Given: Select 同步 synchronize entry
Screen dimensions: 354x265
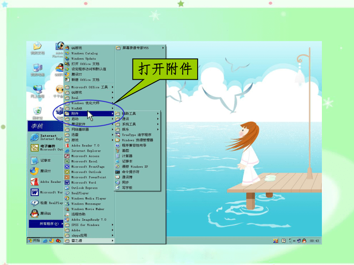Looking at the screenshot, I should click(x=137, y=182).
